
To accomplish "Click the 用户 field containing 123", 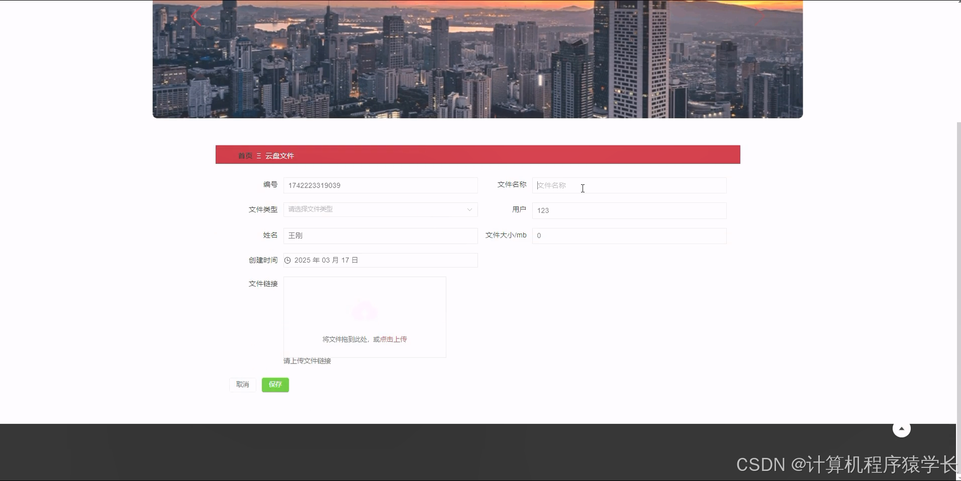I will (x=629, y=210).
